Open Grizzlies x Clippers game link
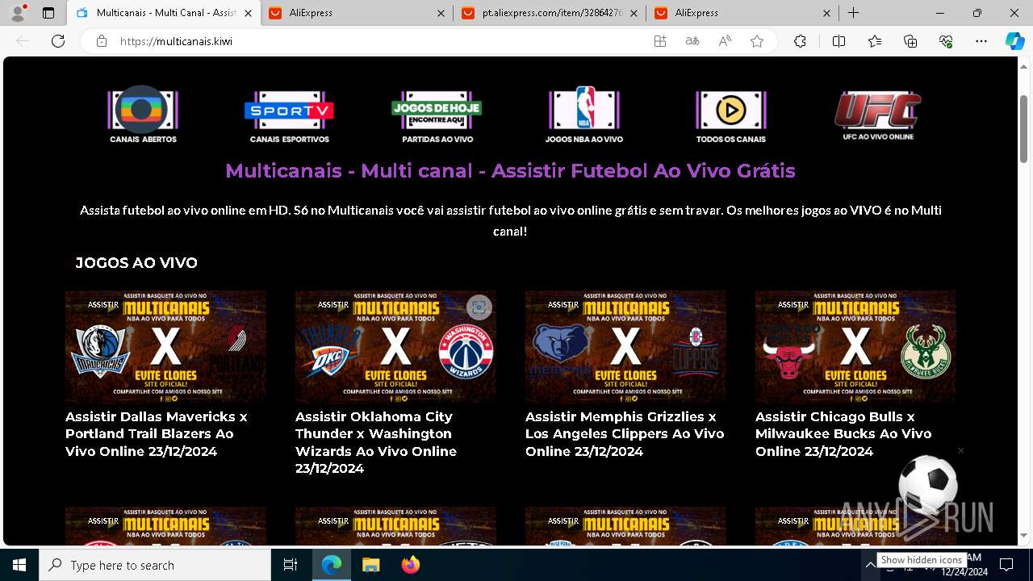Screen dimensions: 1033x581 625,434
